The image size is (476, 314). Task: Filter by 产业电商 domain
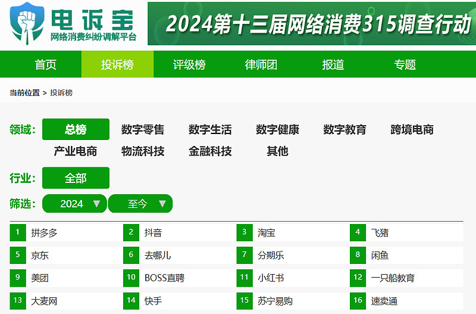[76, 151]
